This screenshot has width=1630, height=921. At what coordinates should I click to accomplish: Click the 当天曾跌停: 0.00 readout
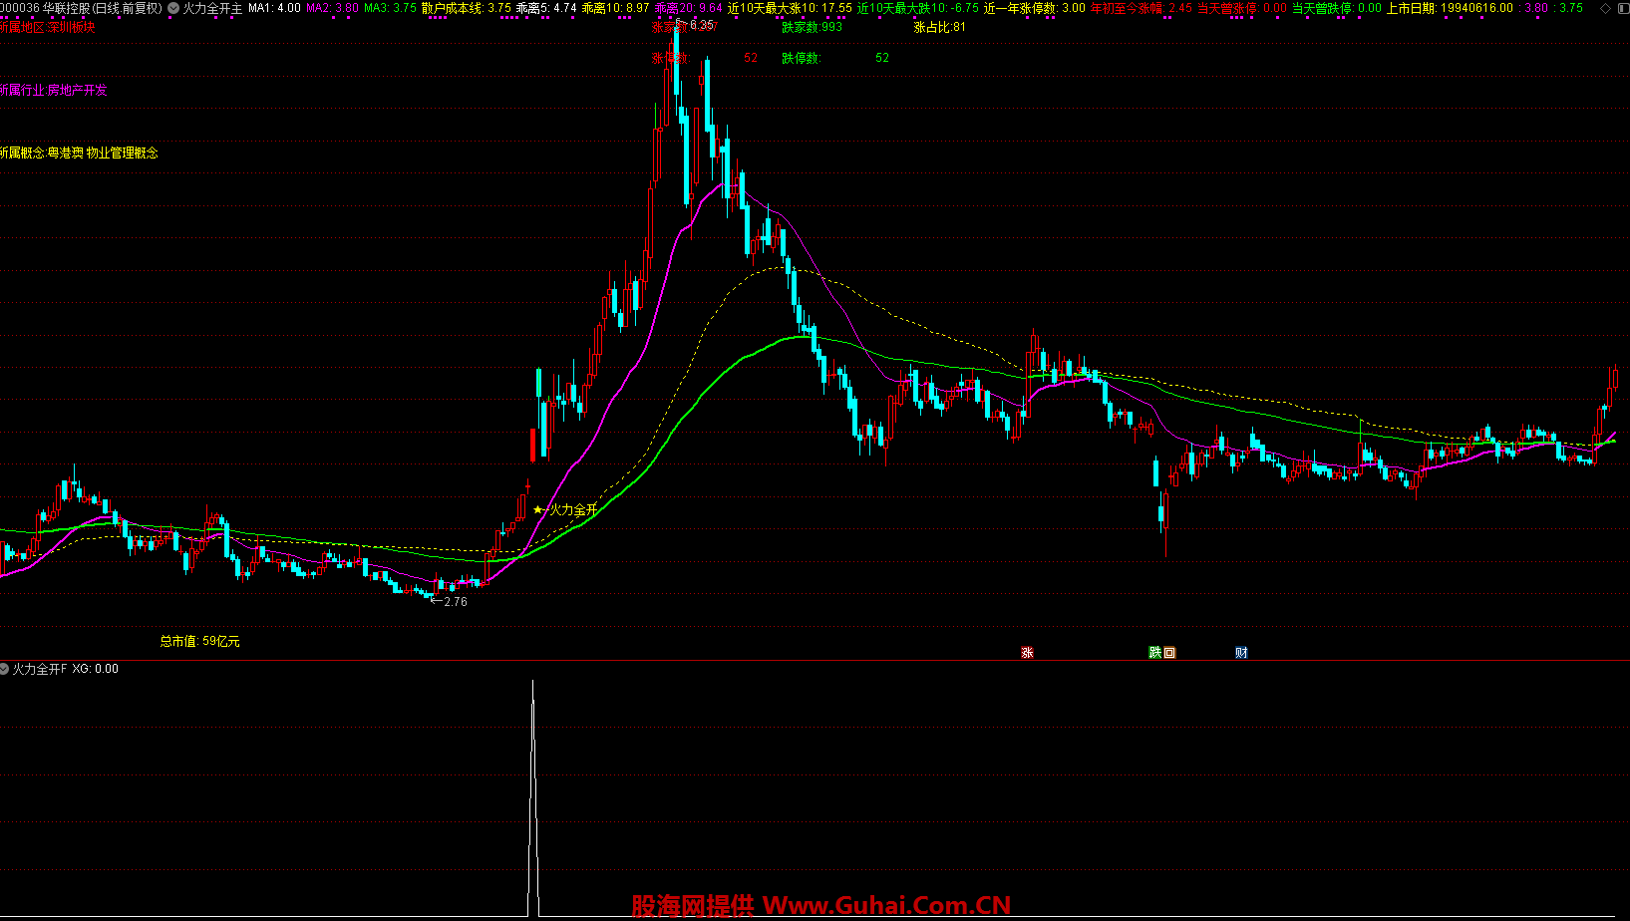point(1337,8)
